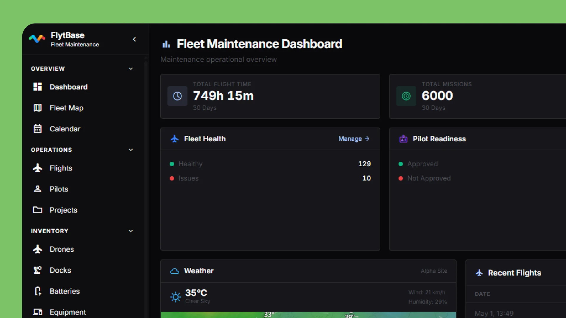Click the Flights airplane icon
The image size is (566, 318).
point(37,168)
